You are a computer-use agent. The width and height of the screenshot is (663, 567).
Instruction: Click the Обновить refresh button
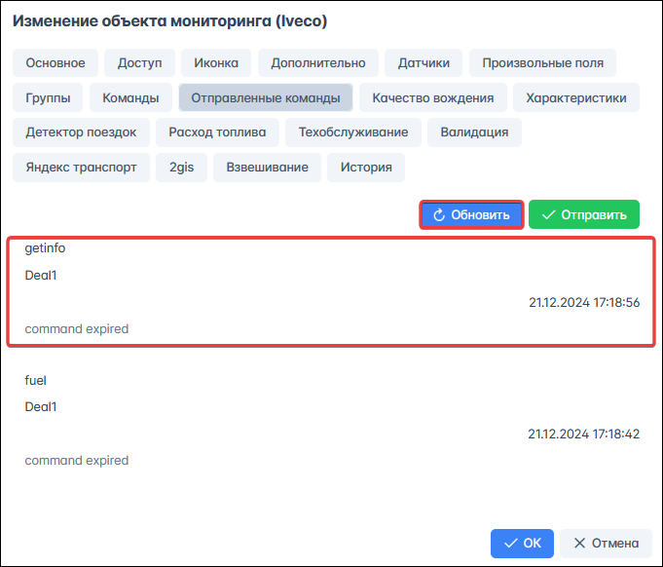click(472, 215)
